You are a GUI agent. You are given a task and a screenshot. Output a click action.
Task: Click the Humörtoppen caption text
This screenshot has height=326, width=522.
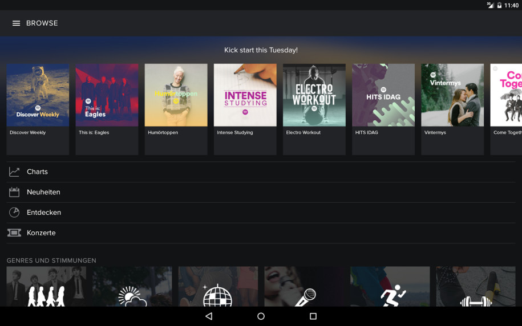pyautogui.click(x=163, y=132)
